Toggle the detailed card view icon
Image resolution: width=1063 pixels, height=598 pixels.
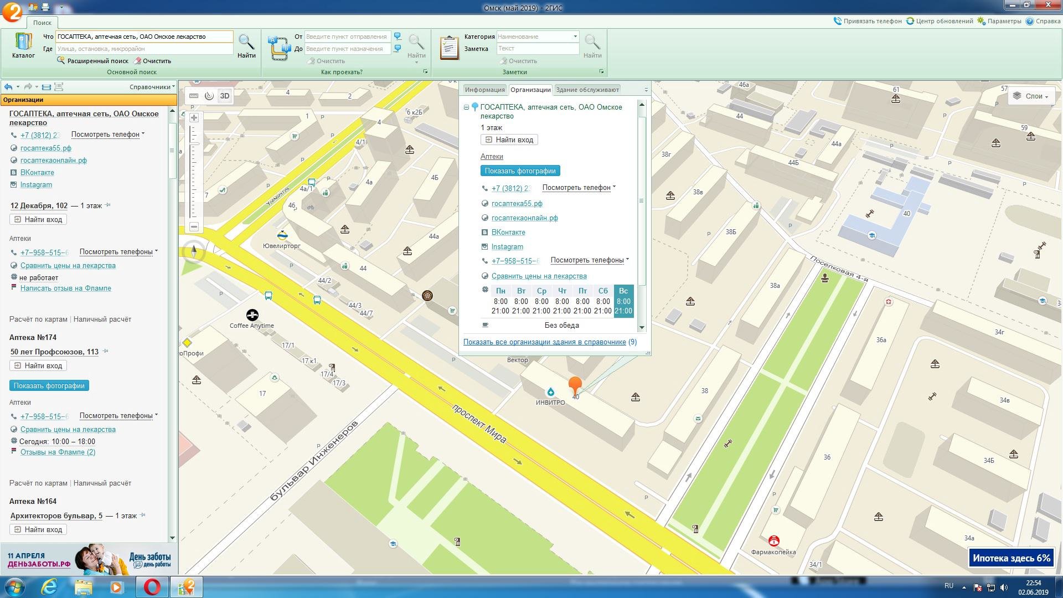point(59,87)
